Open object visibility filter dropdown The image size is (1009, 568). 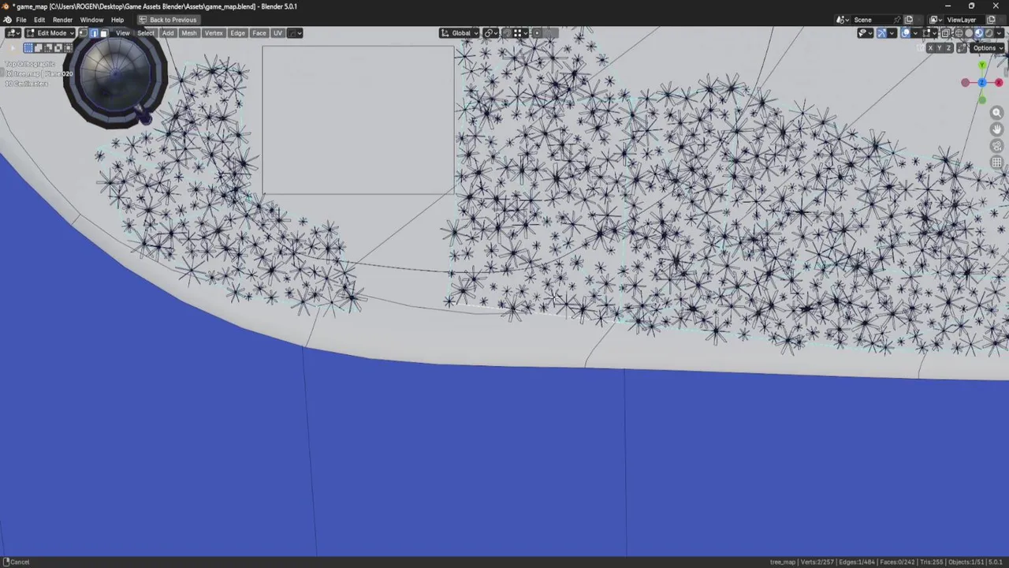pyautogui.click(x=865, y=33)
